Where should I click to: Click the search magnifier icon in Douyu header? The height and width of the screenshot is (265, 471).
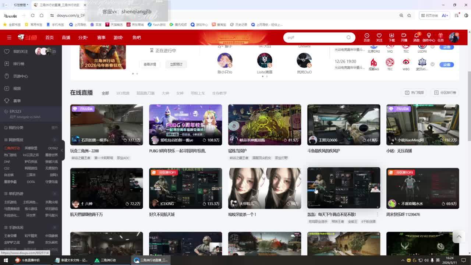[348, 38]
